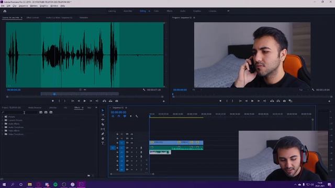This screenshot has height=188, width=335.
Task: Toggle Linked Selection in timeline
Action: [x=125, y=116]
